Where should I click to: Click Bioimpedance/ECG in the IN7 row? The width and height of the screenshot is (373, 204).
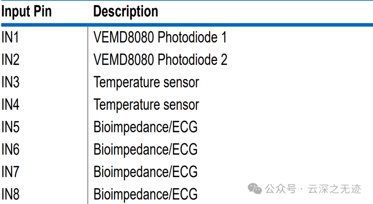click(145, 172)
